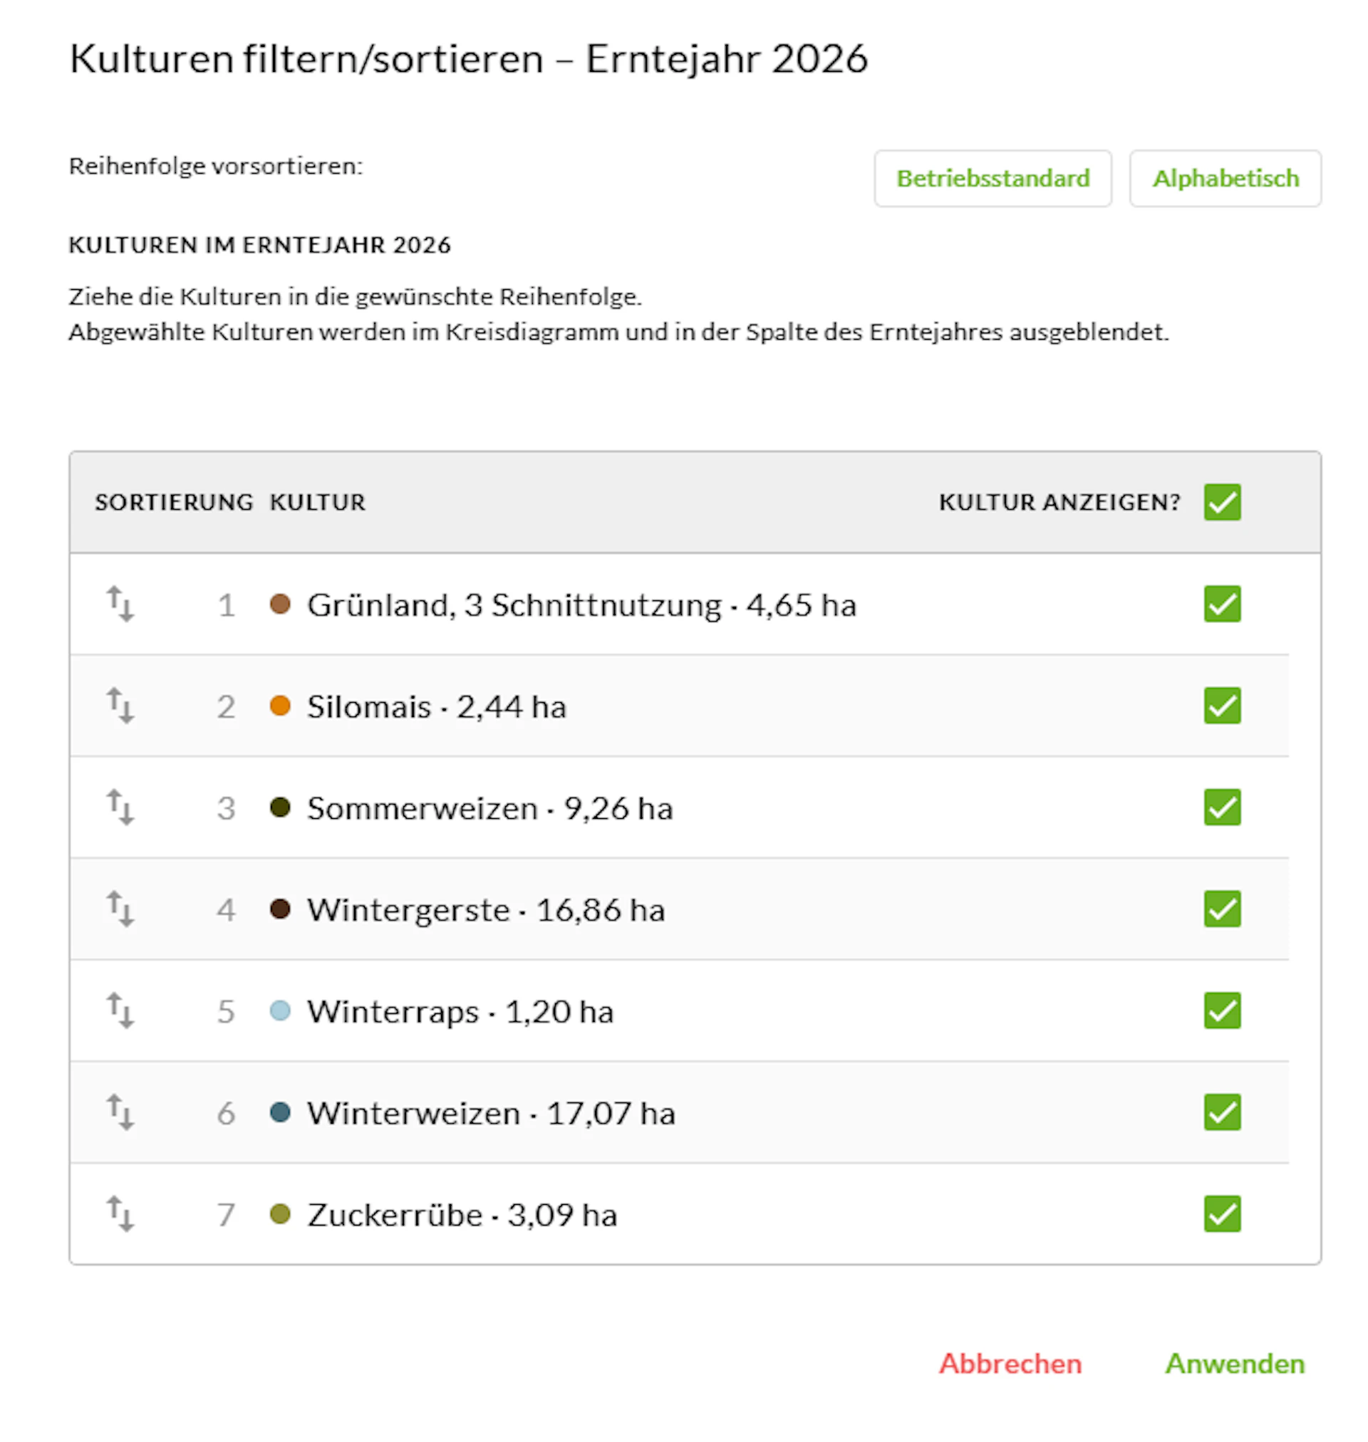Click the Sommerweizen · 9,26 ha entry

tap(490, 808)
